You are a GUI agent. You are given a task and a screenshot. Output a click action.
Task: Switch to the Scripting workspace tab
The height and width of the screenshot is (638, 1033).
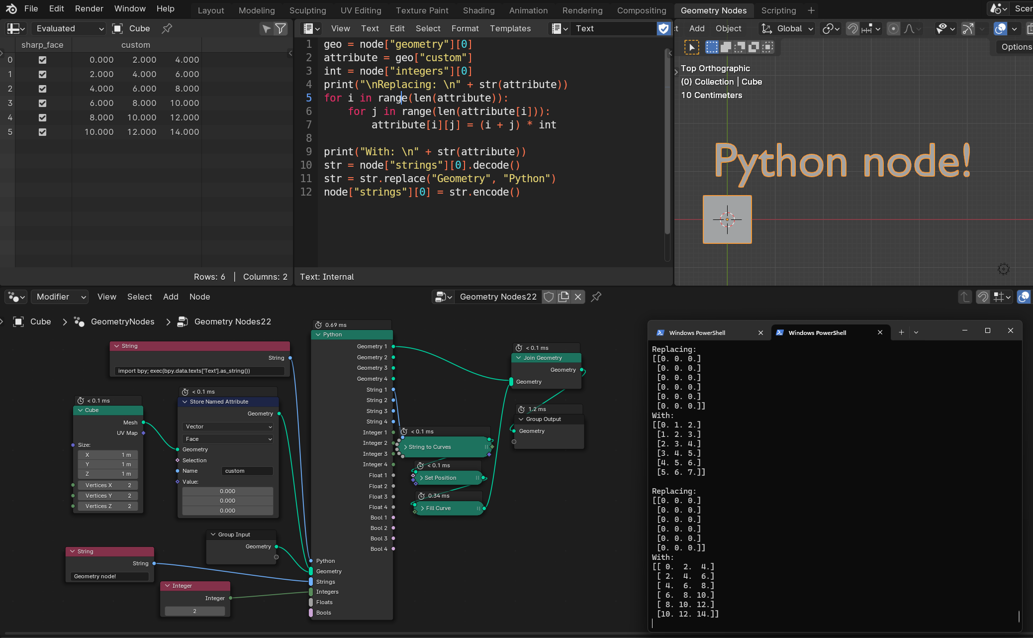(x=778, y=10)
